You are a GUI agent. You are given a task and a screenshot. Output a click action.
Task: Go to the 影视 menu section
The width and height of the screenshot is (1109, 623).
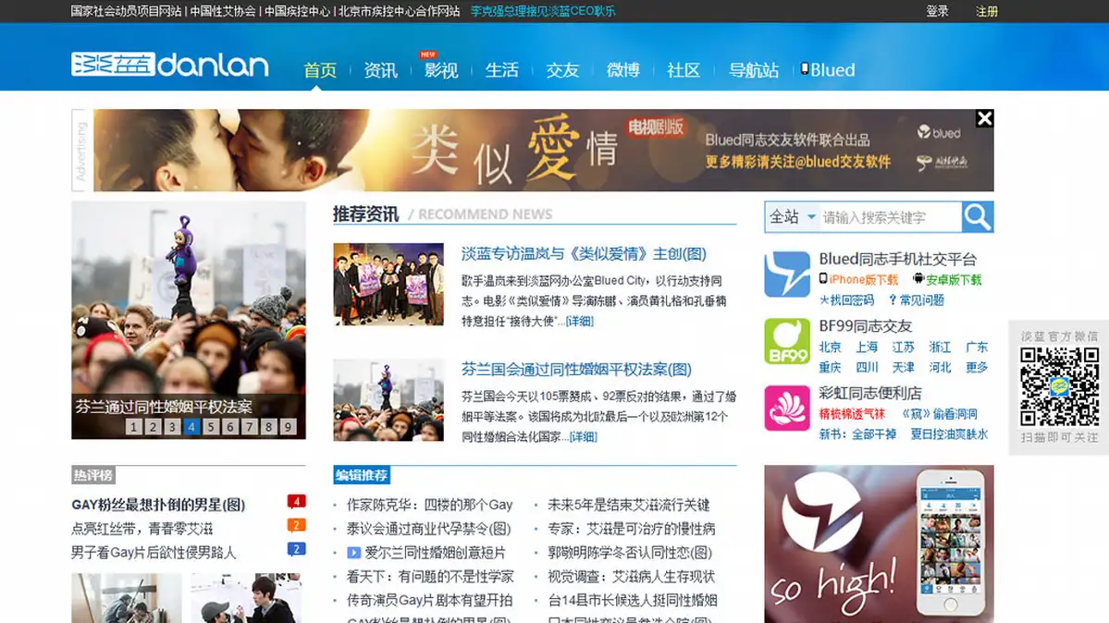click(441, 70)
